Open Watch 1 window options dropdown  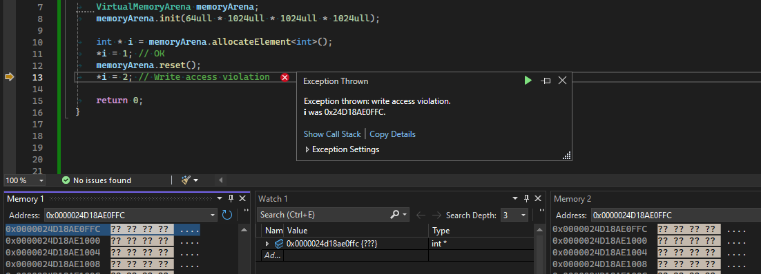click(515, 199)
